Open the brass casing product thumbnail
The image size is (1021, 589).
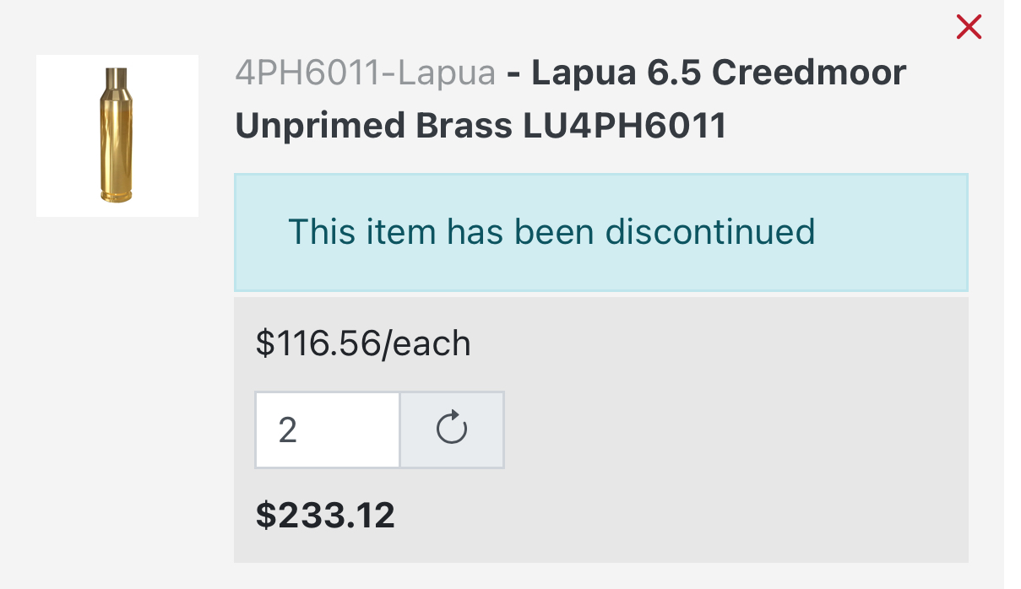pos(117,136)
